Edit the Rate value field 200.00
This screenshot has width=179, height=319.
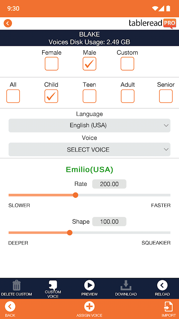coord(109,184)
